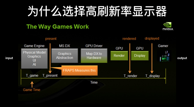Click the 'T_display' timeline label

(153, 76)
